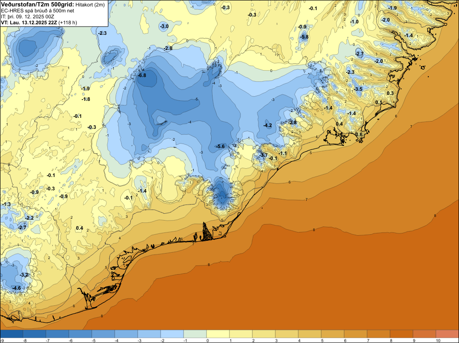Click legend swatch between 3 and 4

287,334
